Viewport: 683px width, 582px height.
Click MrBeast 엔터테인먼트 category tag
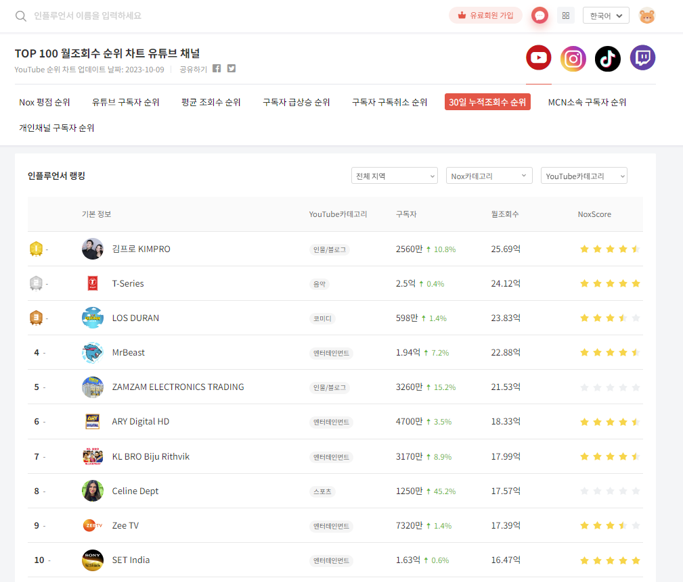pyautogui.click(x=332, y=354)
